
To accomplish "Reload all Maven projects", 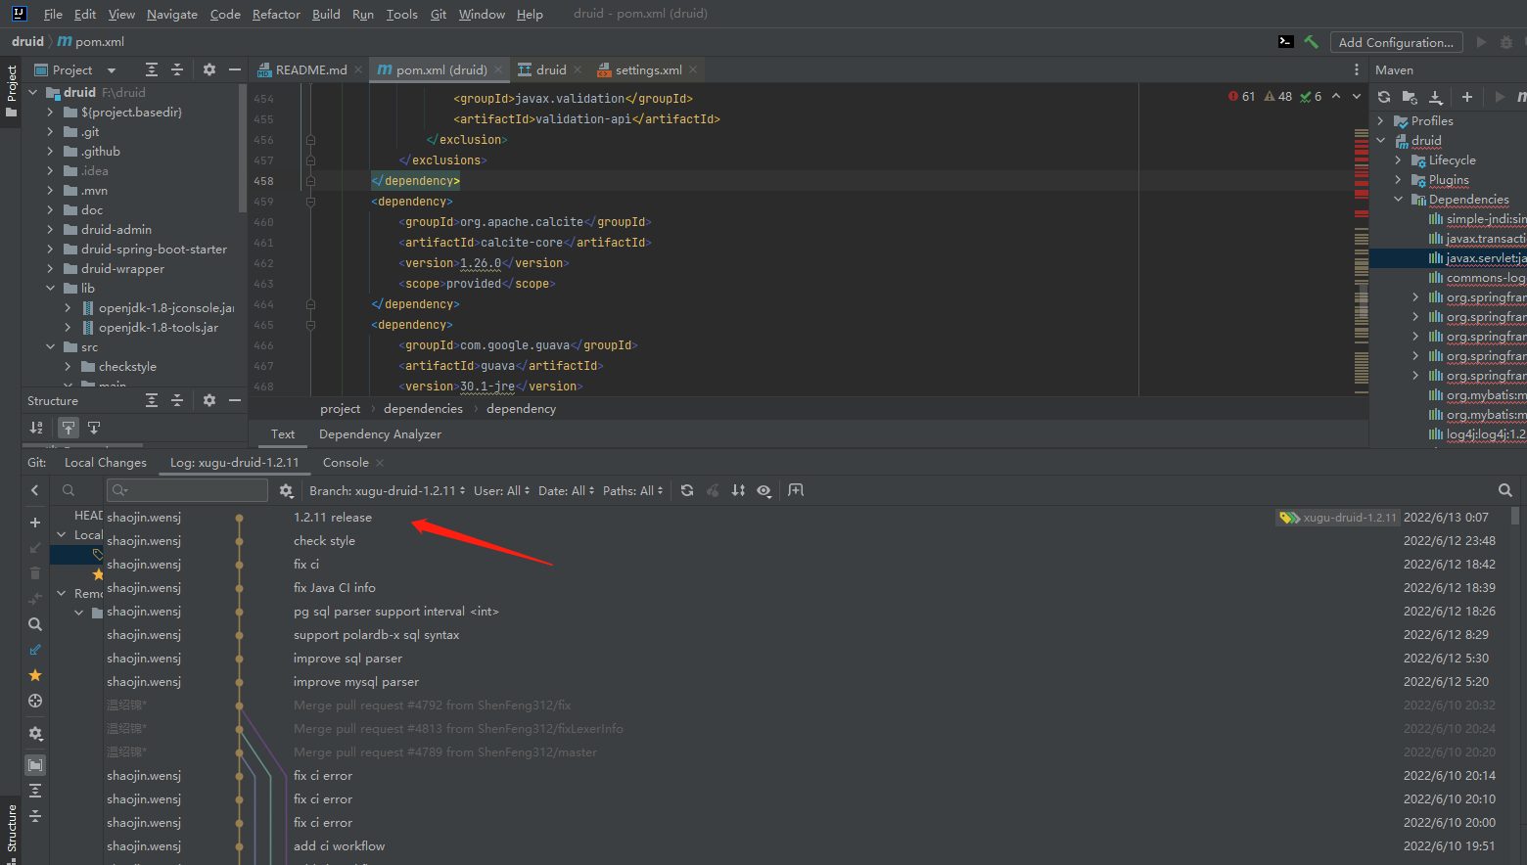I will coord(1384,97).
